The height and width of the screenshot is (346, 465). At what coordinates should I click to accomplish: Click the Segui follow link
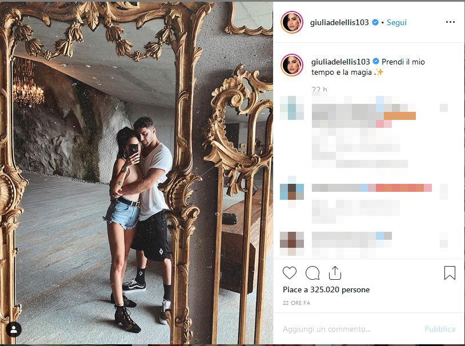click(x=396, y=22)
